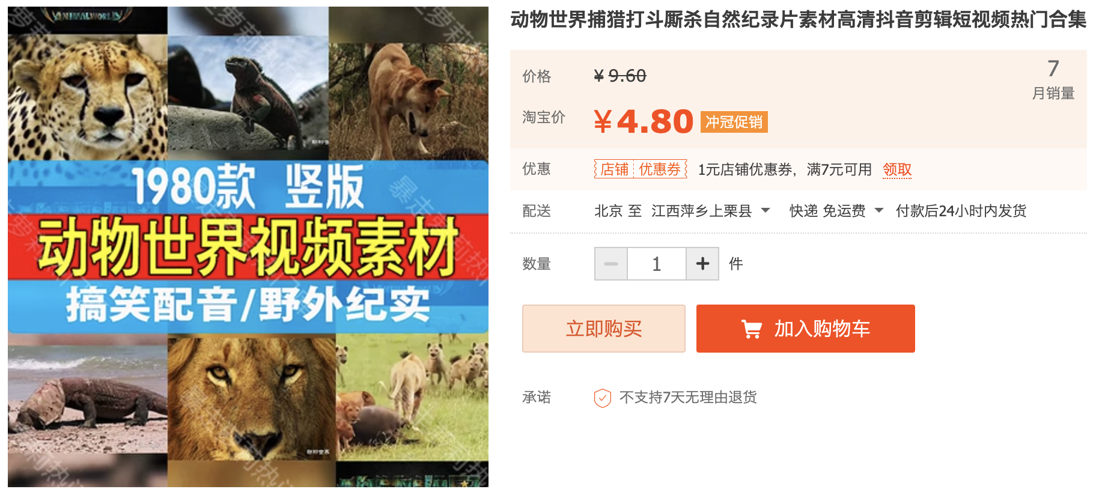Click the minus icon to decrease quantity

click(611, 264)
